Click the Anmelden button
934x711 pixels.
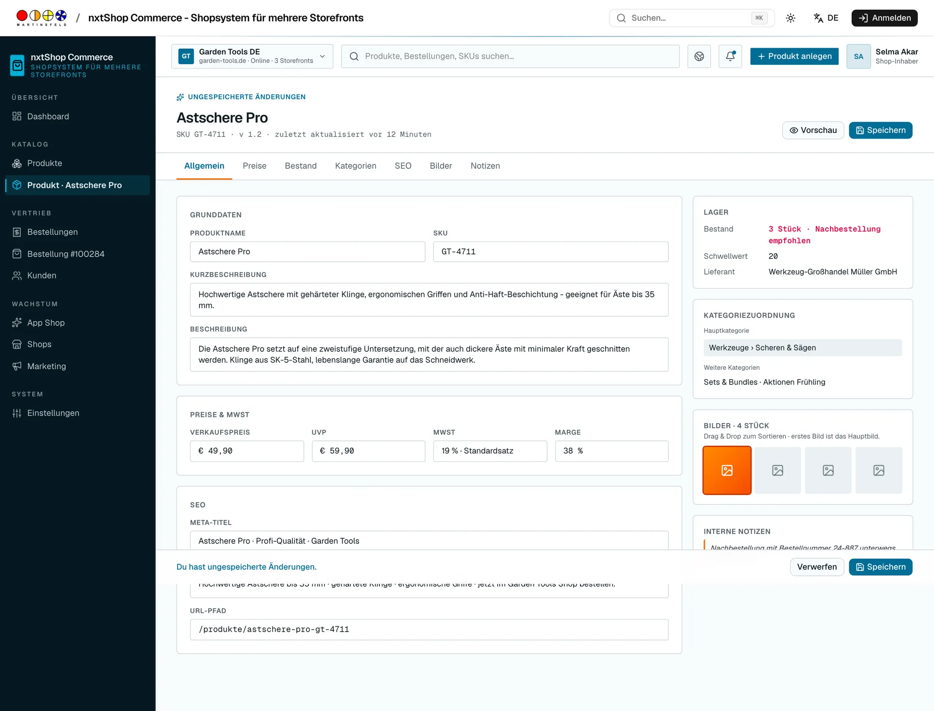click(884, 18)
